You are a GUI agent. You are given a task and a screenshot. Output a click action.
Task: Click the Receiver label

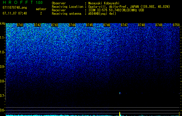coord(59,10)
